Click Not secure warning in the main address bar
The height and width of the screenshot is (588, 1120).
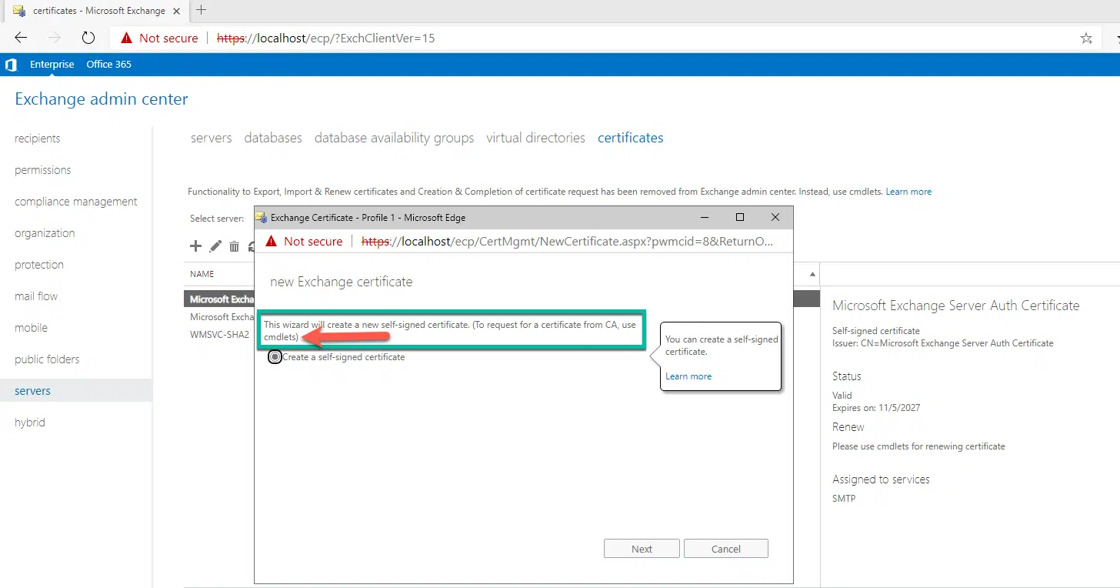coord(158,38)
